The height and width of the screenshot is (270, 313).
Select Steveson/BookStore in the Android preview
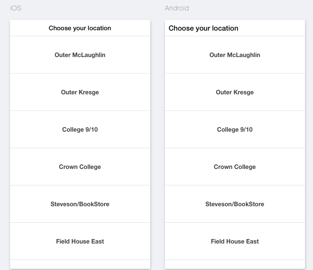pyautogui.click(x=235, y=204)
